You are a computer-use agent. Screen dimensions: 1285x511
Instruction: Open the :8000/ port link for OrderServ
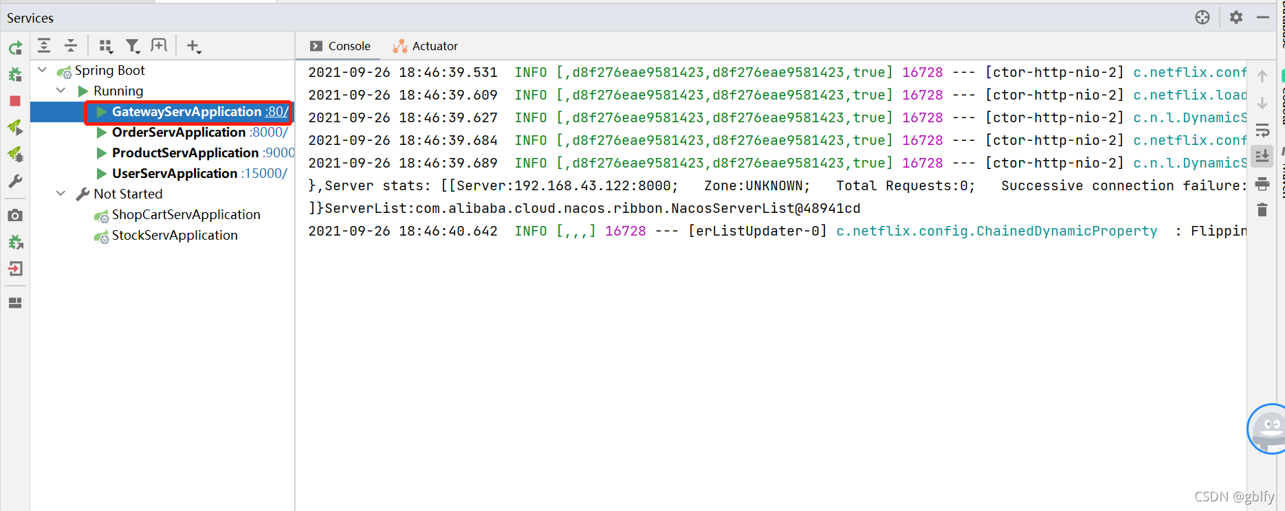(x=269, y=133)
